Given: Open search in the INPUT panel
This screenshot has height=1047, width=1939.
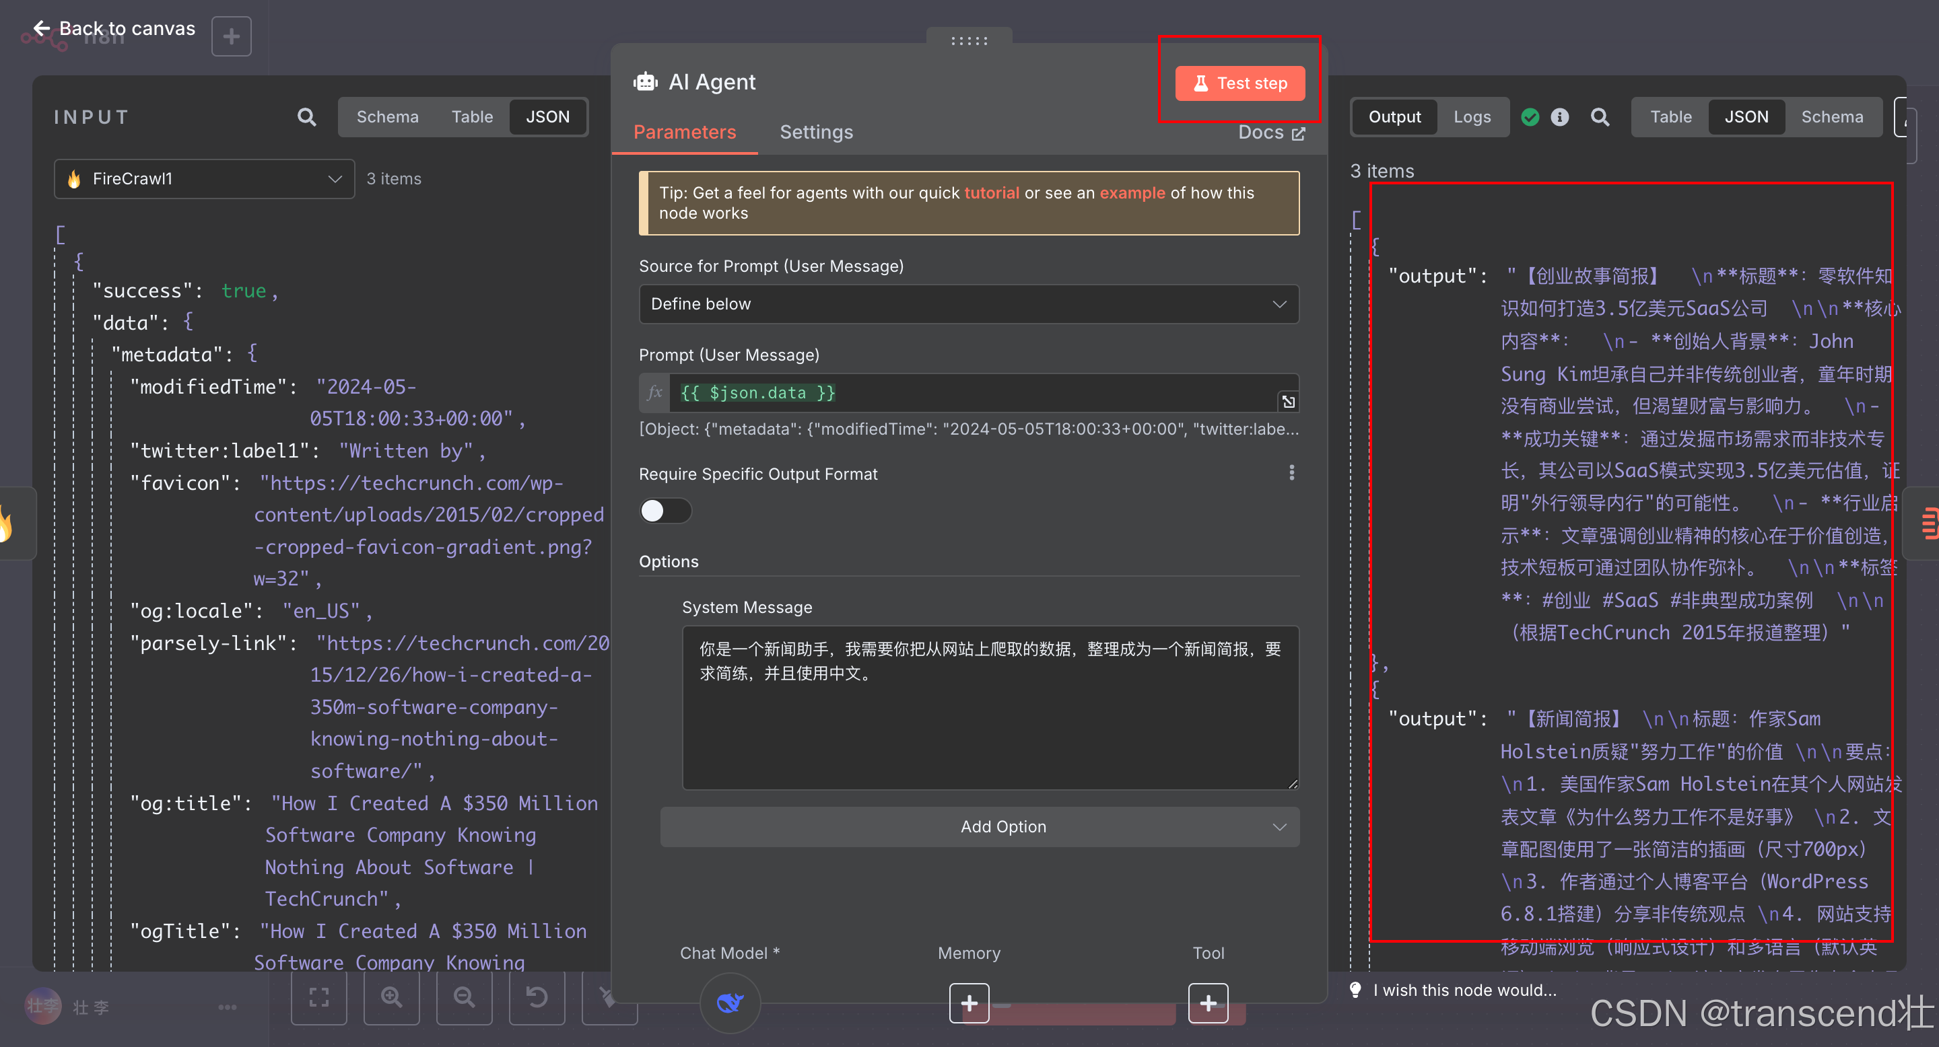Looking at the screenshot, I should [306, 116].
